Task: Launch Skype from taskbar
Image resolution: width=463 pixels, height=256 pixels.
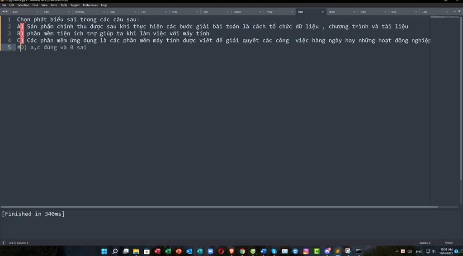Action: point(274,251)
